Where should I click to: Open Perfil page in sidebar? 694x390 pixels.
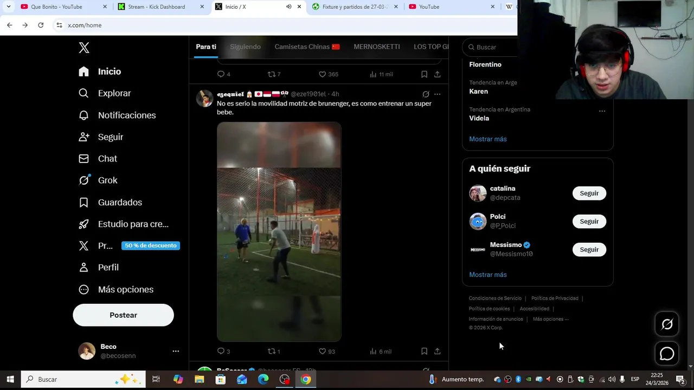pos(99,267)
